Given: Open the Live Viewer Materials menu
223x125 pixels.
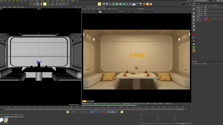Looking at the screenshot, I should pos(98,9).
